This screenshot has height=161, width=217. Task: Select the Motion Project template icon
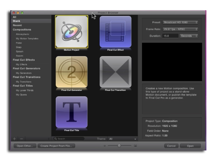72,32
